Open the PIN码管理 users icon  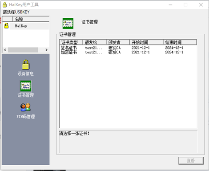pos(25,107)
